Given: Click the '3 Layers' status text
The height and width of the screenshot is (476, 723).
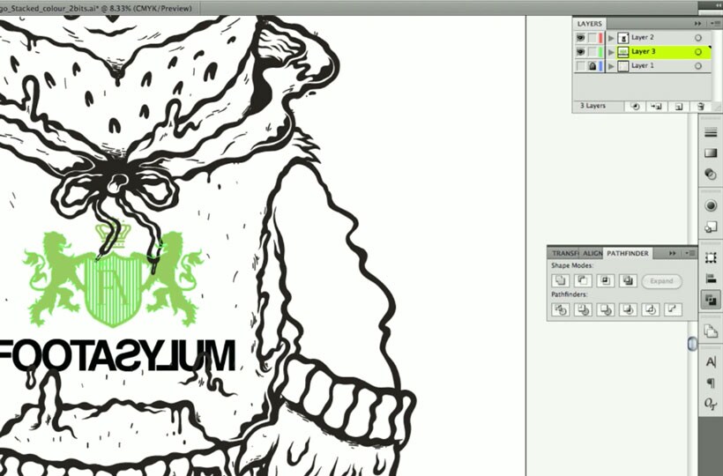Looking at the screenshot, I should (593, 106).
